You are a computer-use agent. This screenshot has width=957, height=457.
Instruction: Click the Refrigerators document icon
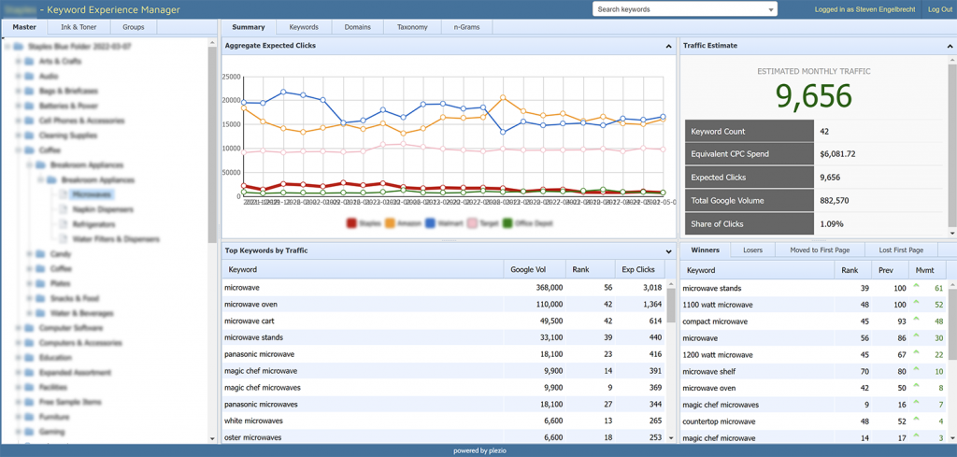64,224
